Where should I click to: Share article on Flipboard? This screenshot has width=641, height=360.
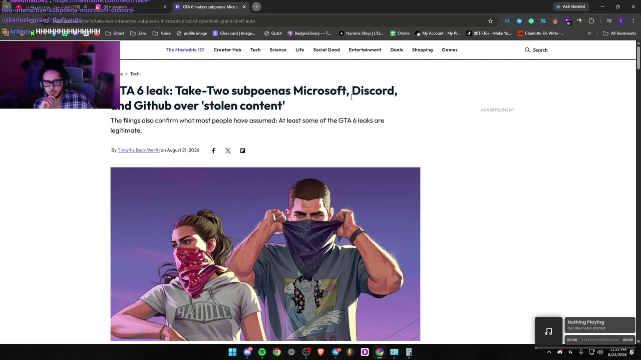(243, 150)
